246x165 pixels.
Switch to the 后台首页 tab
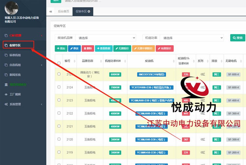click(64, 11)
